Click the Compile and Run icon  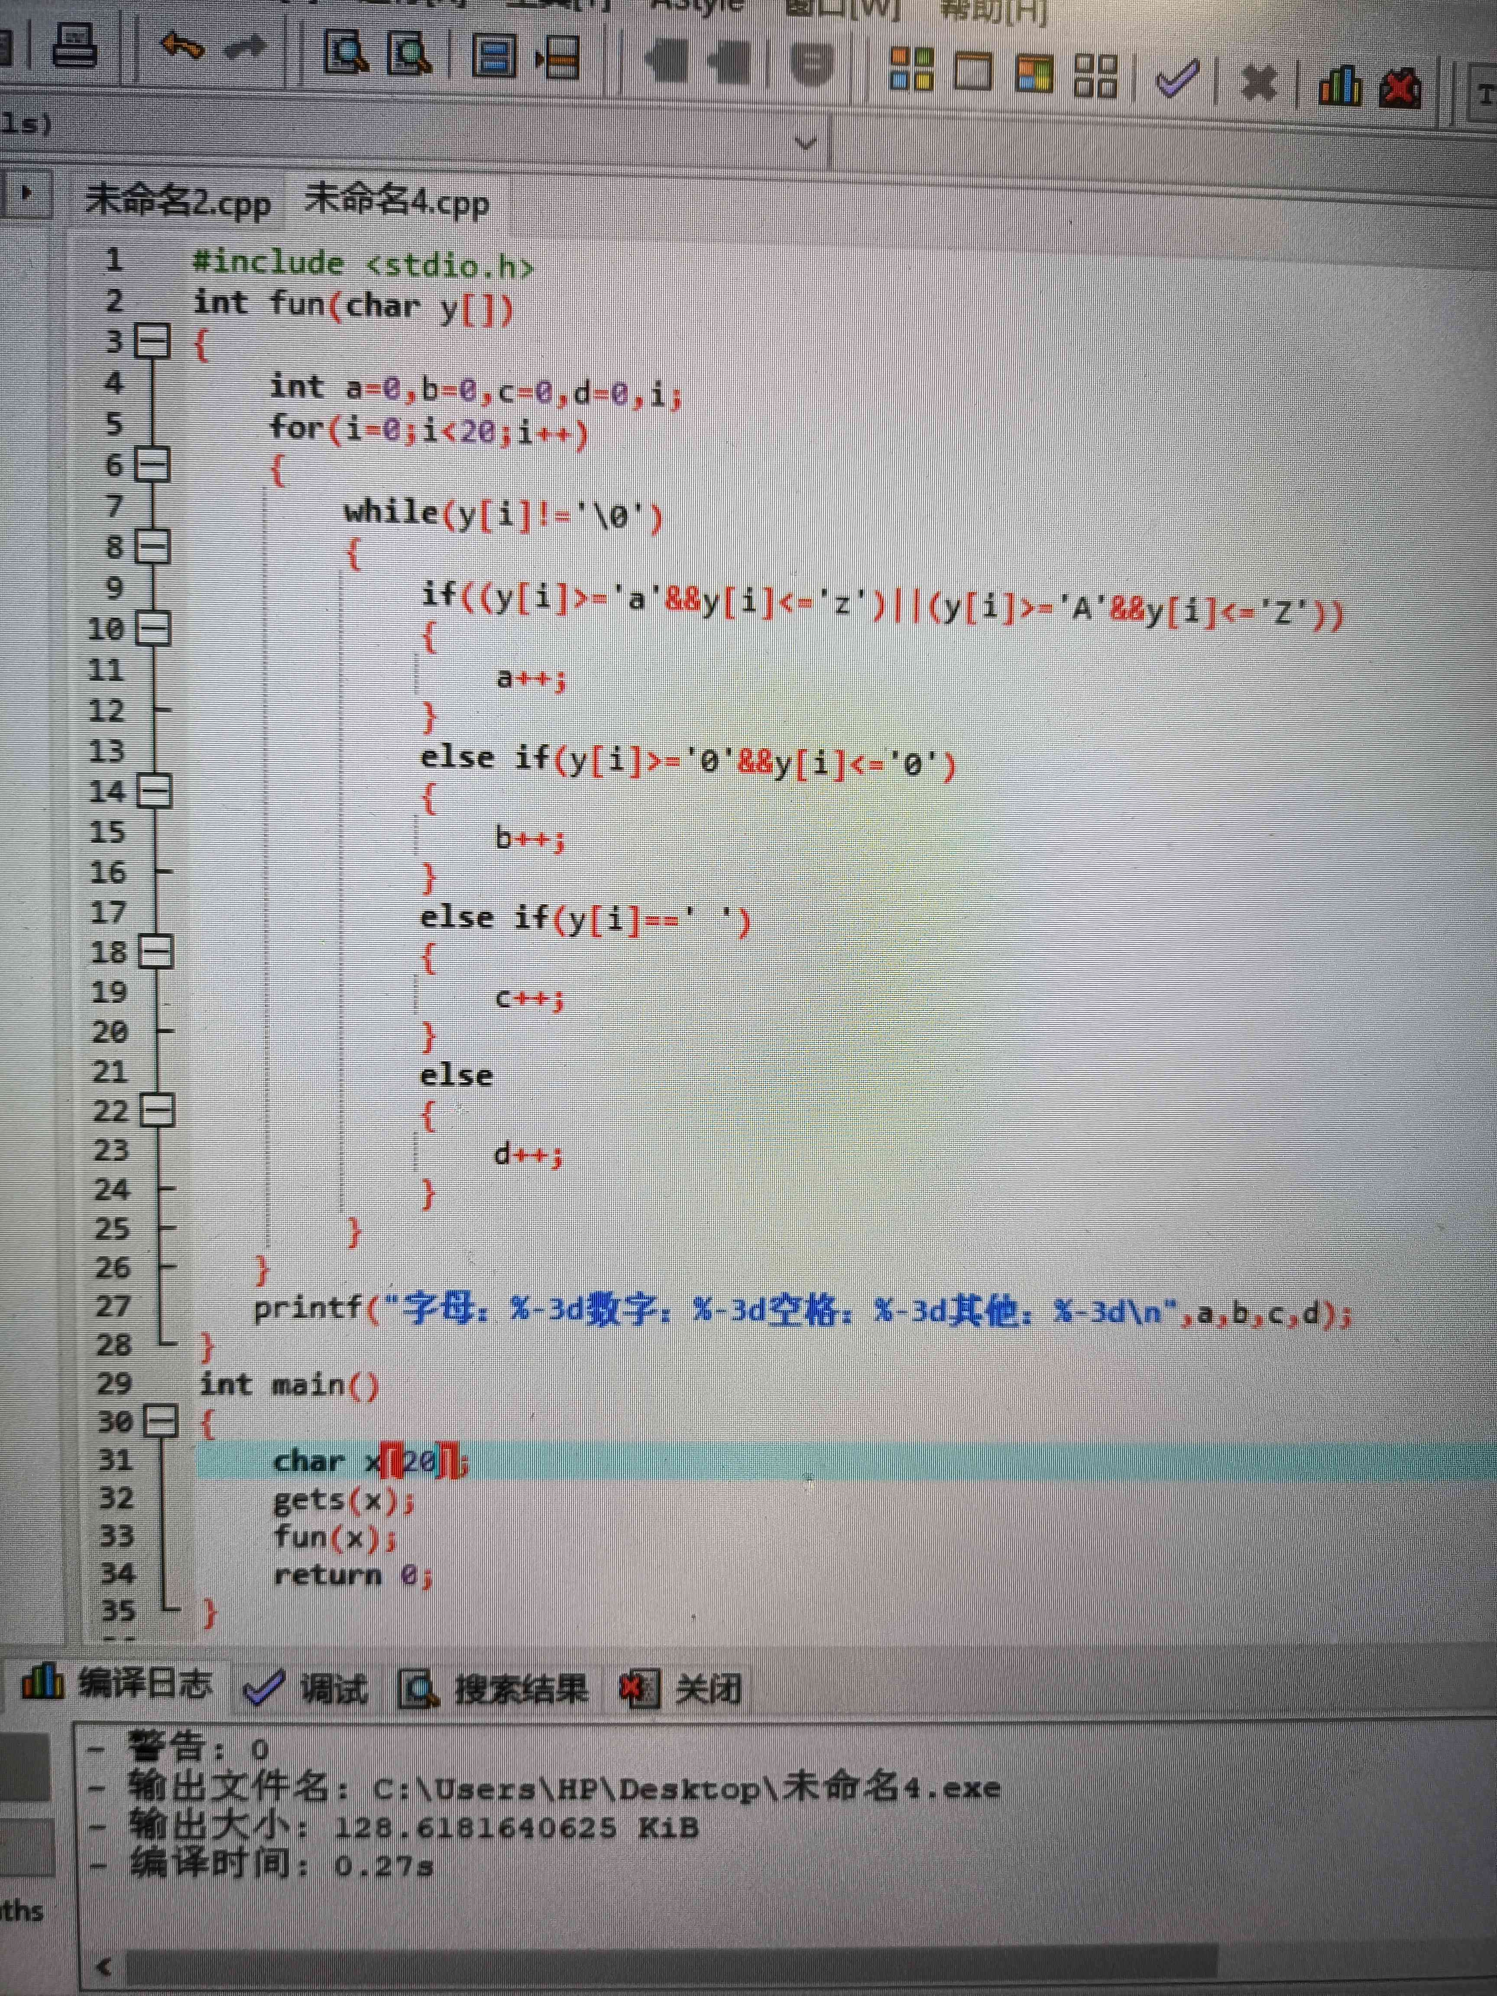(x=1034, y=73)
